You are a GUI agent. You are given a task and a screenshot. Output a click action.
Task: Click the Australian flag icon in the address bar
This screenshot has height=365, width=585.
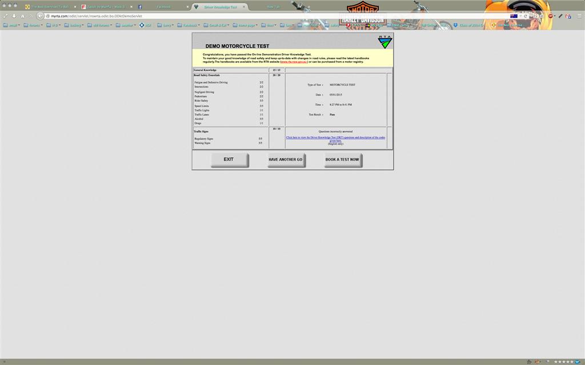[x=514, y=16]
